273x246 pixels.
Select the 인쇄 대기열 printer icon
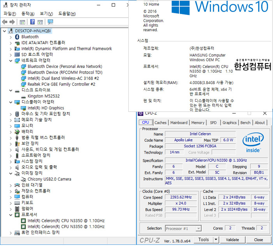(x=17, y=185)
